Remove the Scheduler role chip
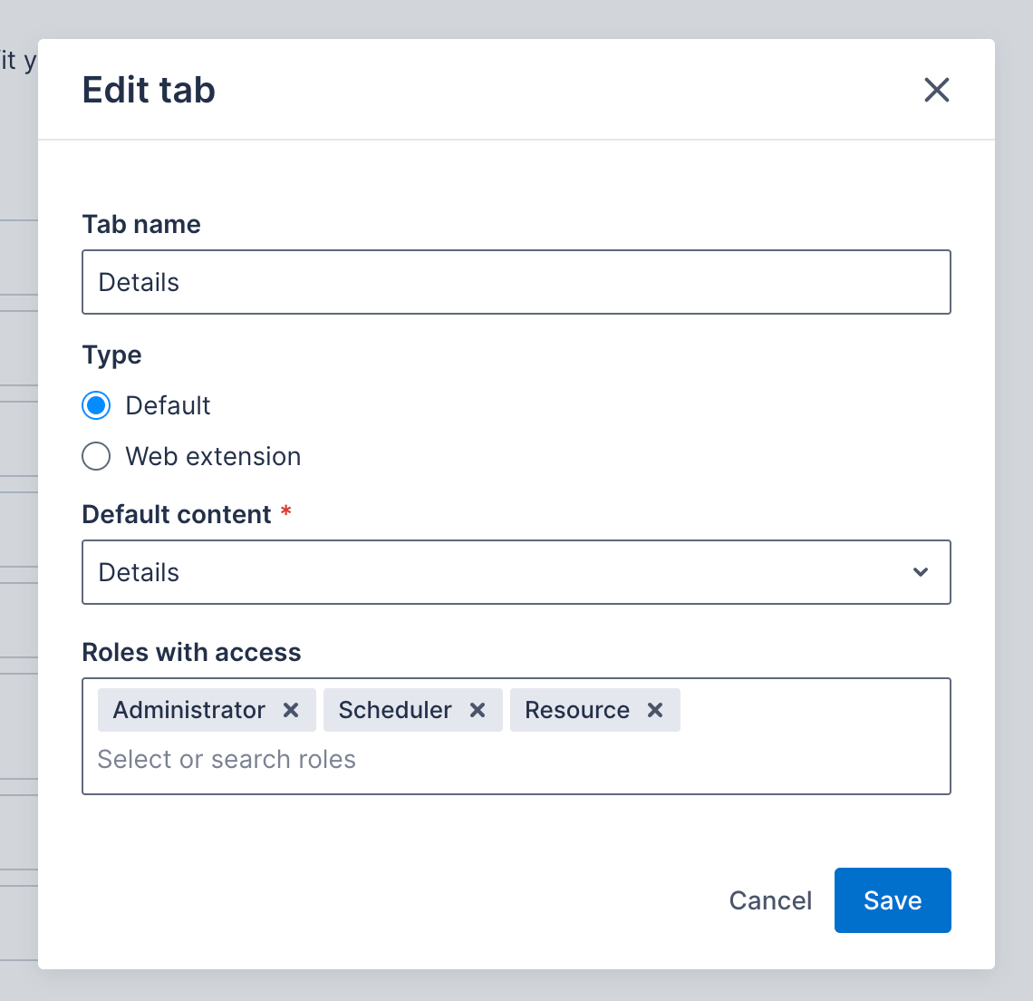The width and height of the screenshot is (1033, 1001). click(x=478, y=710)
